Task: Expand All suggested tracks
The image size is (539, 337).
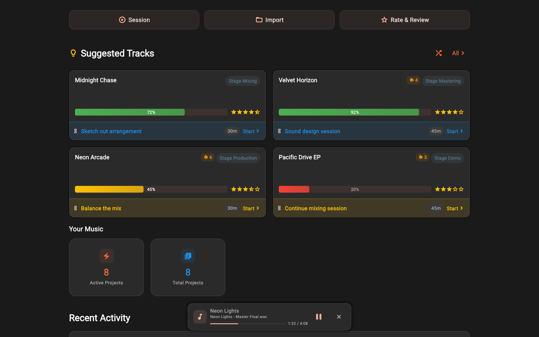Action: 458,53
